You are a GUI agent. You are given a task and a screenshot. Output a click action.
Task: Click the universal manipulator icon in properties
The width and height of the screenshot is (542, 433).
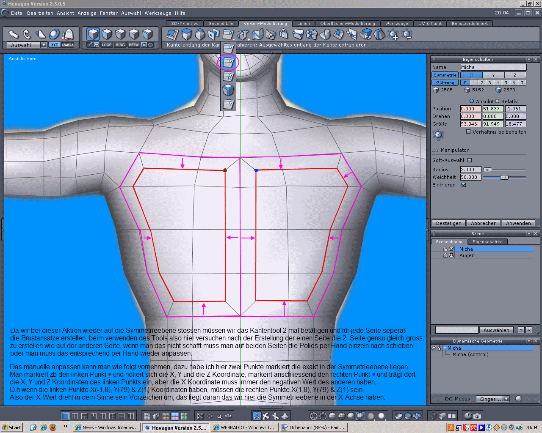(x=438, y=135)
